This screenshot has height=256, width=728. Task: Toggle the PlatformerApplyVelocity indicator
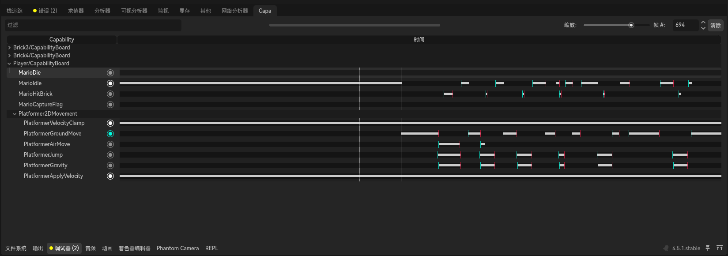click(x=110, y=176)
